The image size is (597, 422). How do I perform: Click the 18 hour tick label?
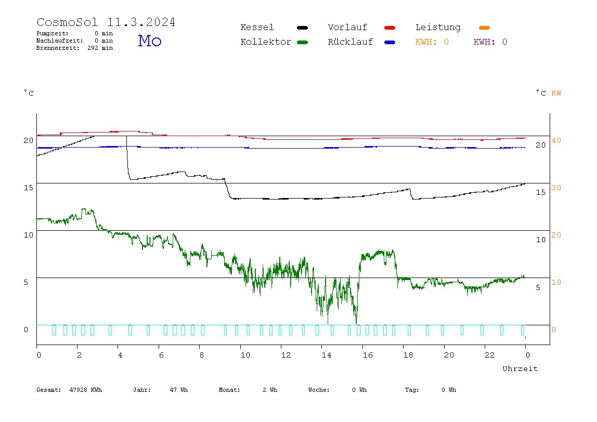(408, 355)
